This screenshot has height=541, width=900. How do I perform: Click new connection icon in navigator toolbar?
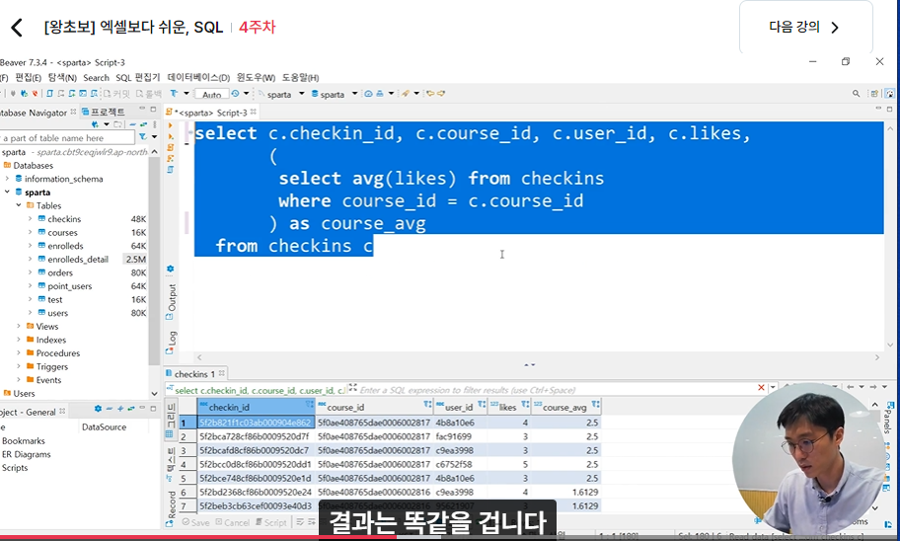tap(95, 124)
